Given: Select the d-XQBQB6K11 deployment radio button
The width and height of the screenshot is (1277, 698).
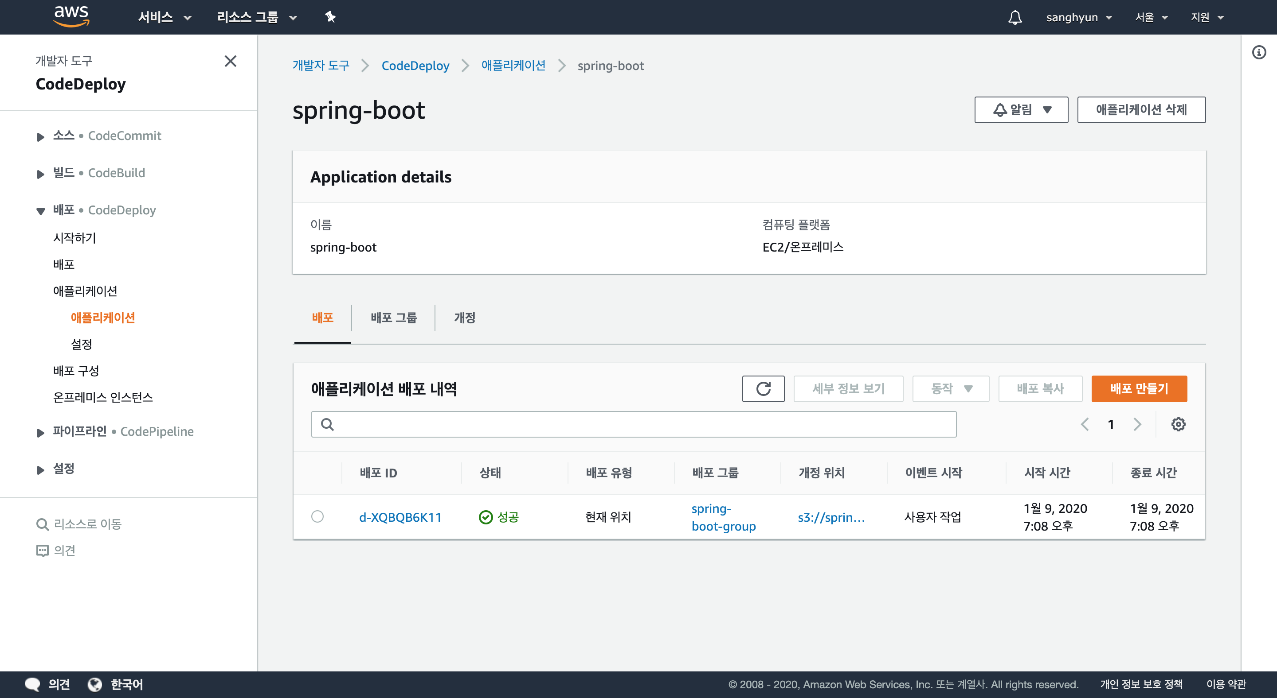Looking at the screenshot, I should [317, 516].
